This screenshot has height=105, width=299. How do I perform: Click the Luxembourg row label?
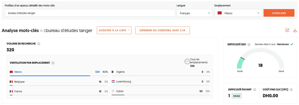click(x=123, y=82)
